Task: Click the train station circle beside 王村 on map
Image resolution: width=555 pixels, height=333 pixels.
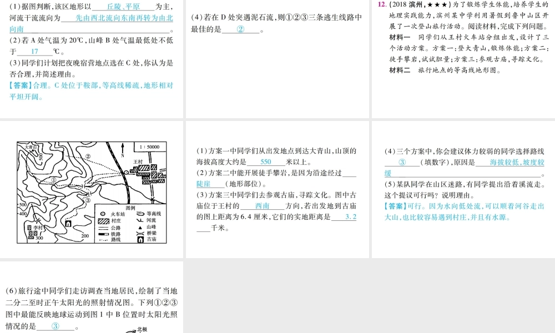Action: tap(126, 173)
